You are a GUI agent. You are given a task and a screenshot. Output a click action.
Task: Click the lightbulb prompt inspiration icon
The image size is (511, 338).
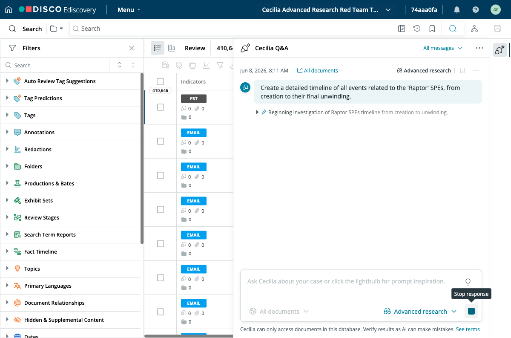coord(468,282)
